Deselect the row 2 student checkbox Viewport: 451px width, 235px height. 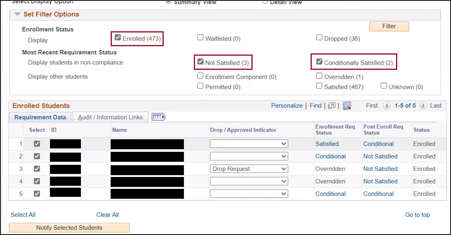37,156
